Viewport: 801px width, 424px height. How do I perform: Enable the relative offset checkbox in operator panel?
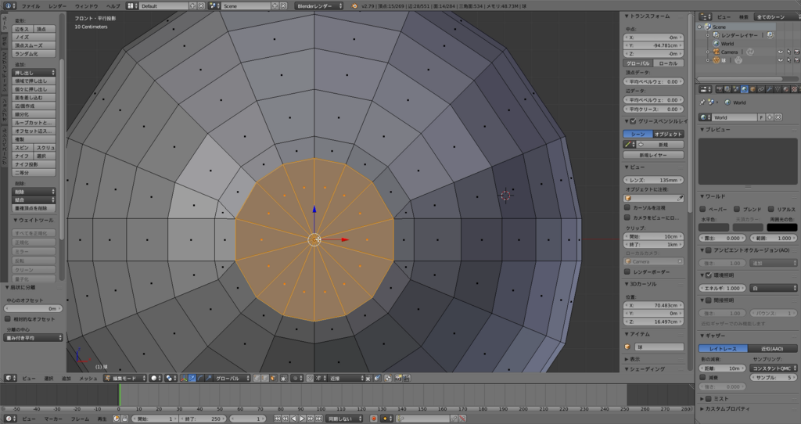click(8, 318)
